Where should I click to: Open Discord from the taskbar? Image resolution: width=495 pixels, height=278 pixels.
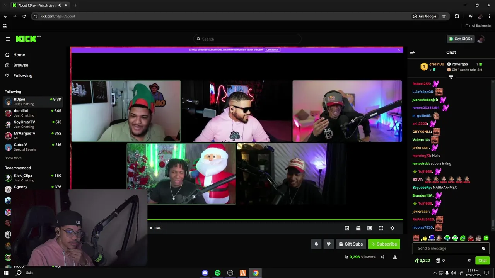[x=205, y=273]
